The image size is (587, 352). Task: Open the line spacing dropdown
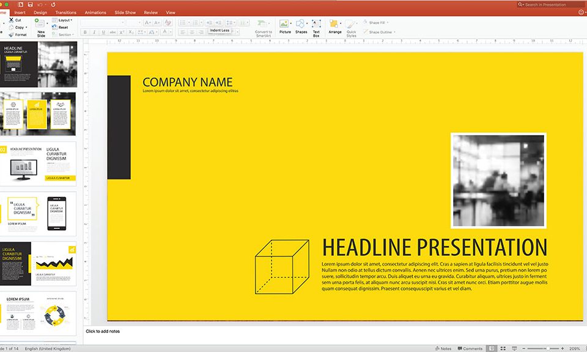click(231, 23)
